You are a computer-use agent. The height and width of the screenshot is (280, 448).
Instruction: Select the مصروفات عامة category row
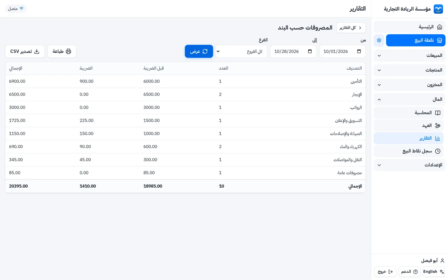185,173
